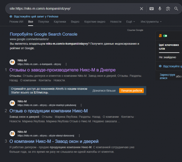Switch to Видео tab
This screenshot has height=162, width=182.
pos(75,22)
